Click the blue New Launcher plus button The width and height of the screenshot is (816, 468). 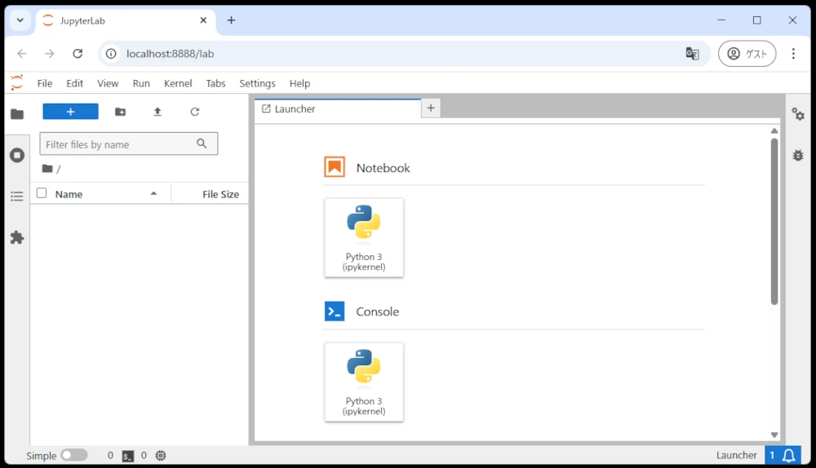pyautogui.click(x=70, y=111)
